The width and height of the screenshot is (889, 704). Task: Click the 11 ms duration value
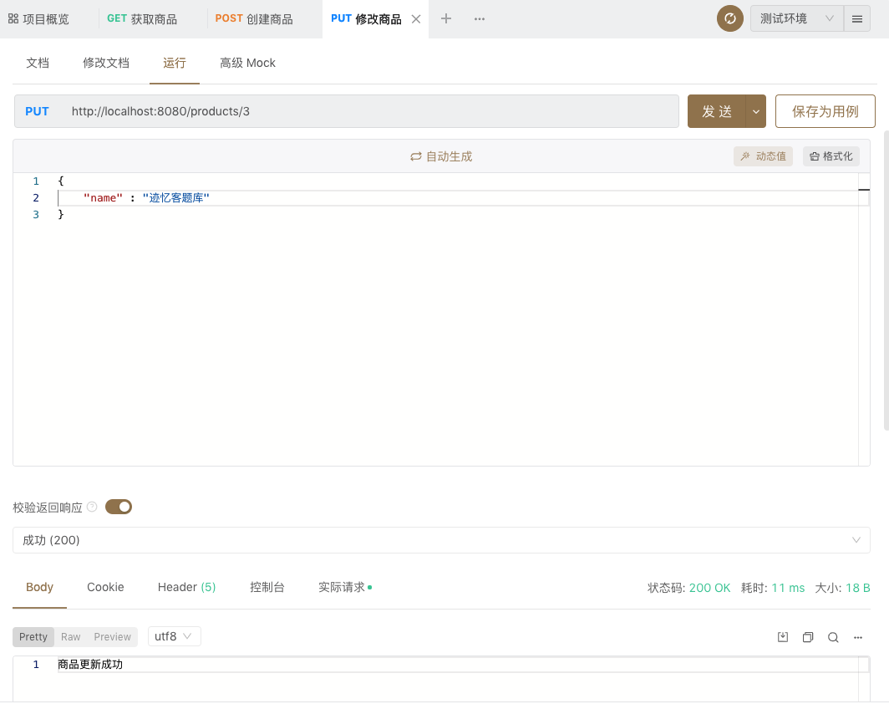click(788, 588)
